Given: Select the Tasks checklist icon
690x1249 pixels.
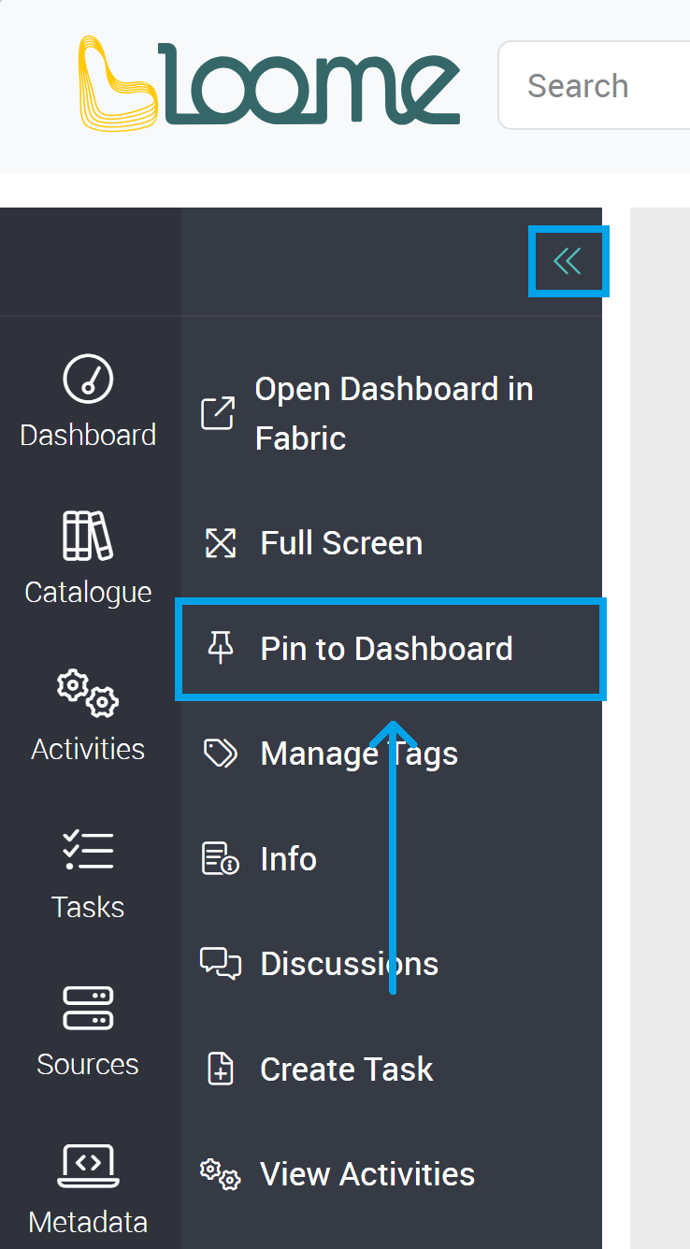Looking at the screenshot, I should (88, 850).
